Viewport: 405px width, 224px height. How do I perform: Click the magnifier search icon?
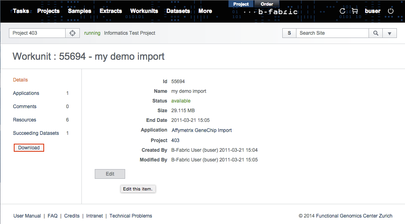376,33
